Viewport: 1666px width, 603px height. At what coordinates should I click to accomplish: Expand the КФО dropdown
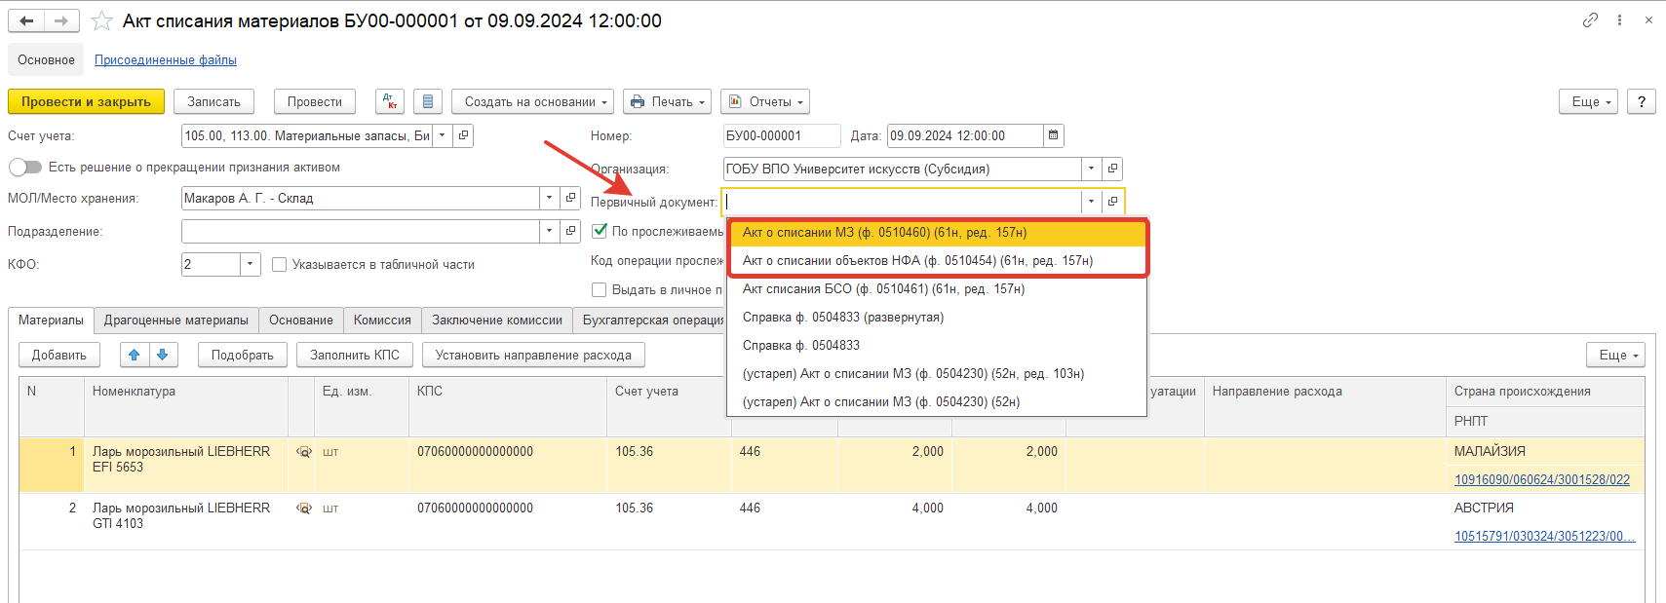tap(251, 264)
